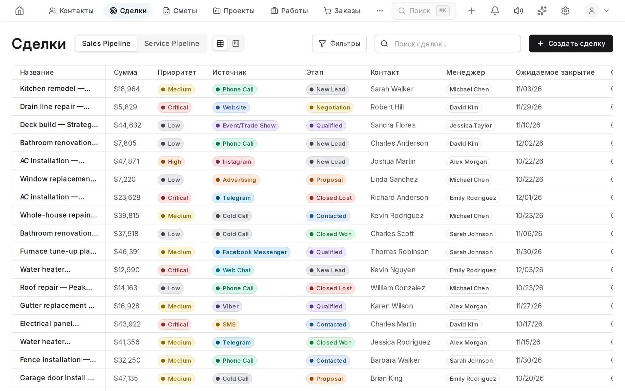Click contact Thomas Robinson

point(399,252)
